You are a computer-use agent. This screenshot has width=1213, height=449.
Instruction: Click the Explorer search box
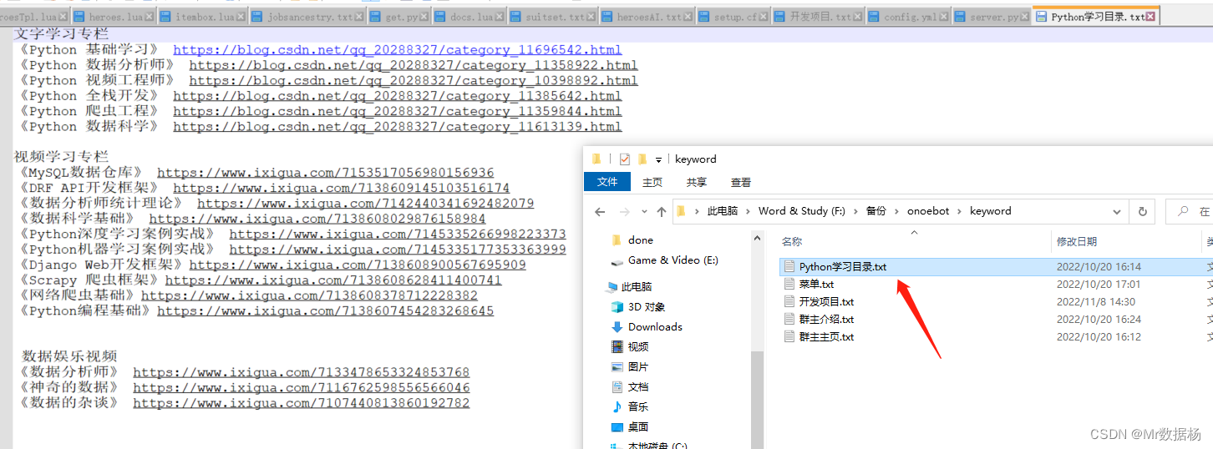click(1190, 211)
